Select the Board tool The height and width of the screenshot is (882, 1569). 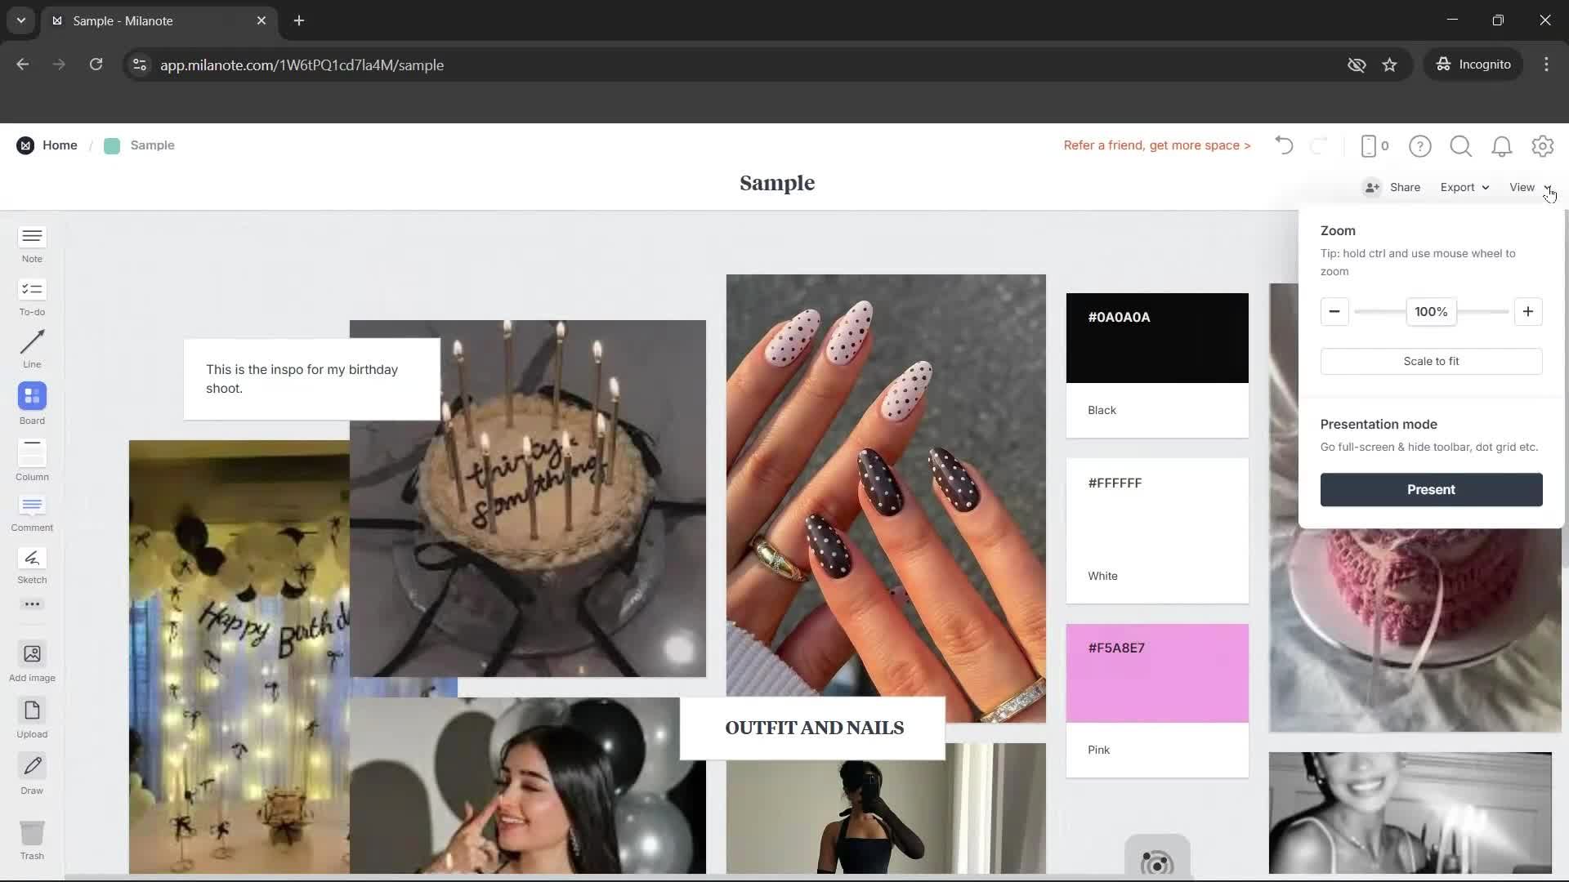point(32,403)
